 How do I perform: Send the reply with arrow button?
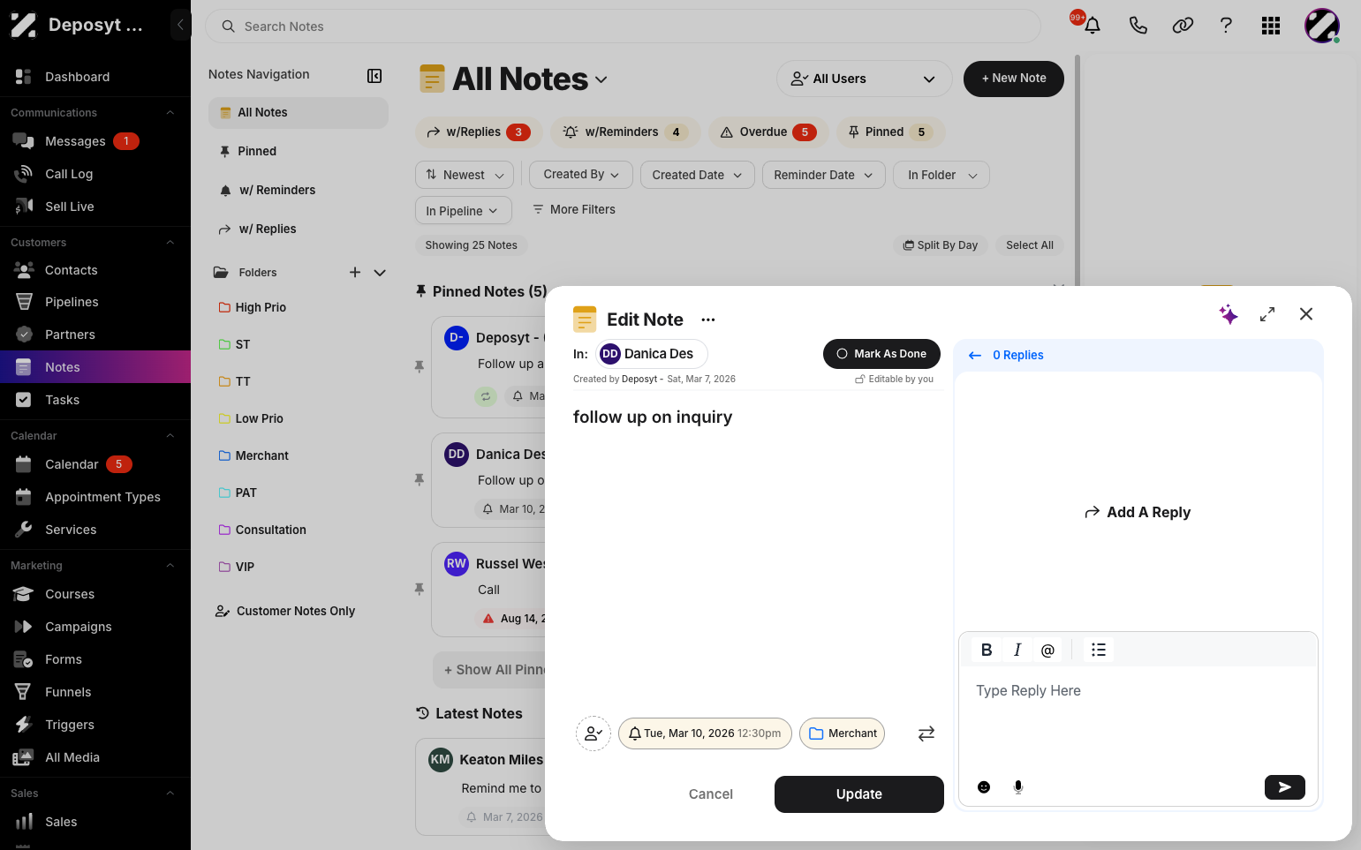1285,787
